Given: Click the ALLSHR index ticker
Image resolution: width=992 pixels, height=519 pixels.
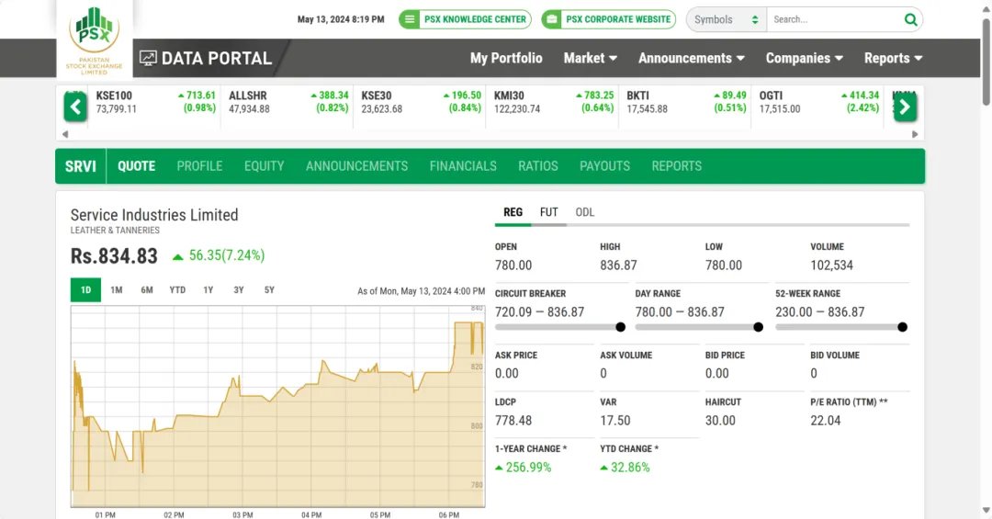Looking at the screenshot, I should [287, 102].
